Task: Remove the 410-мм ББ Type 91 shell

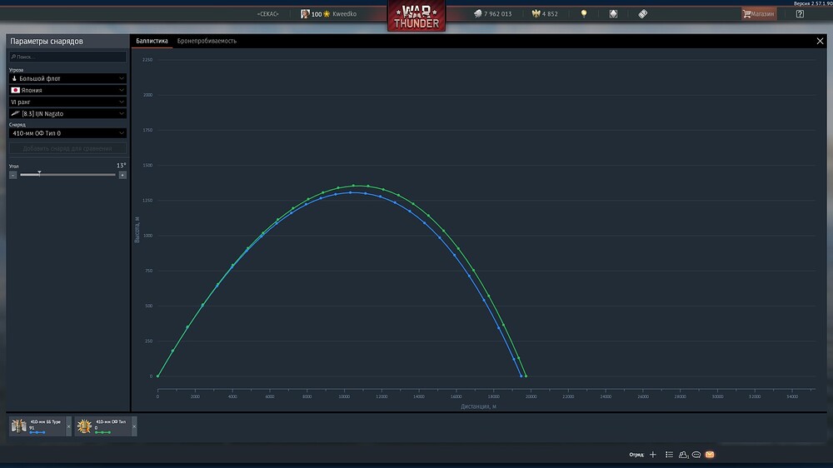Action: [x=68, y=426]
